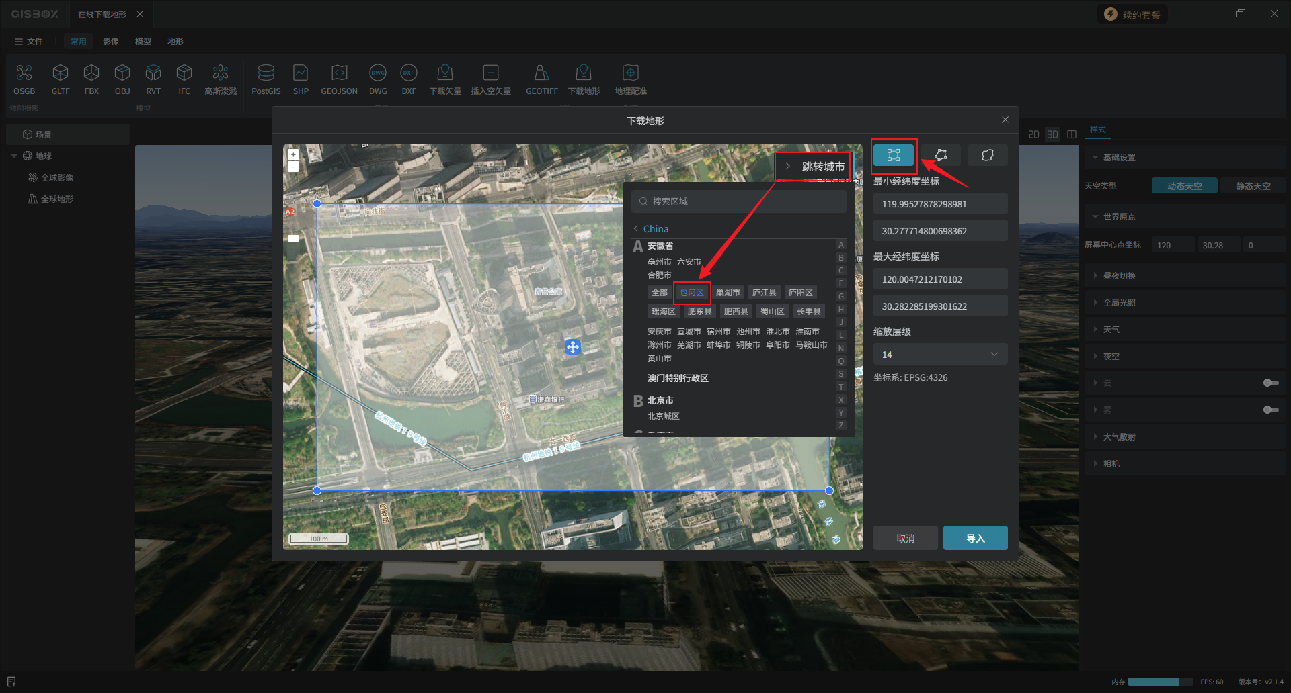Open the zoom level 14 dropdown

[x=939, y=355]
